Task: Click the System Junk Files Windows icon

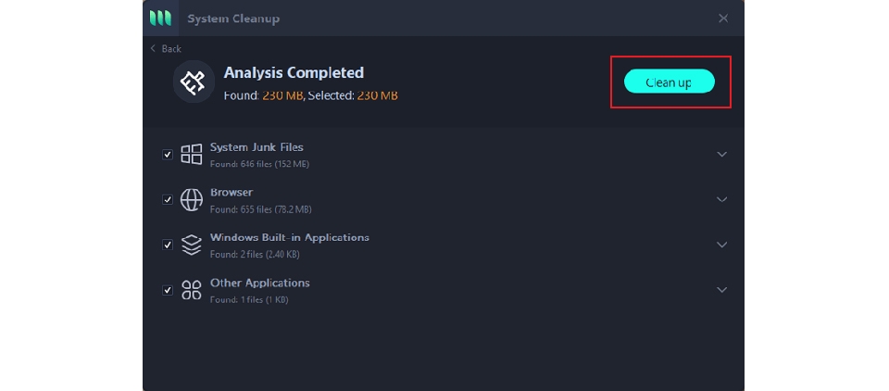Action: [192, 154]
